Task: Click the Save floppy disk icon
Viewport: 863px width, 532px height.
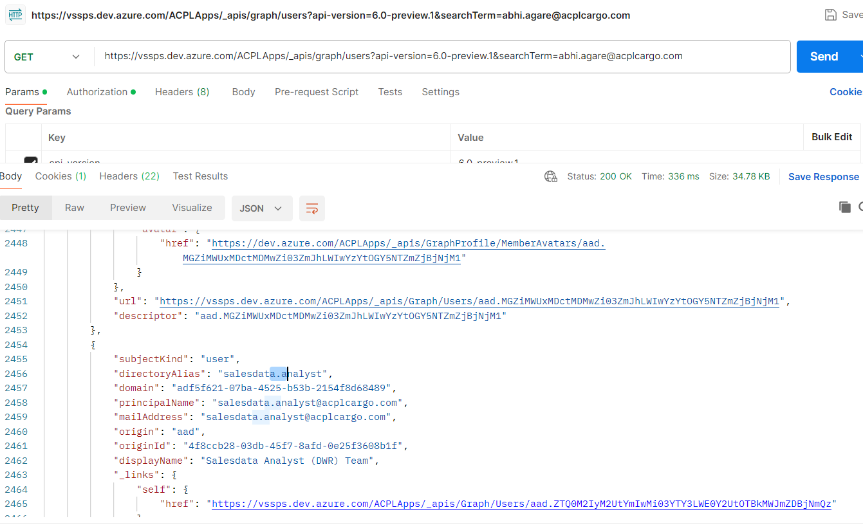Action: [x=831, y=15]
